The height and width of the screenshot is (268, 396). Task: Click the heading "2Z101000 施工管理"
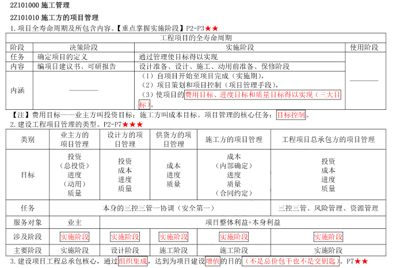35,6
